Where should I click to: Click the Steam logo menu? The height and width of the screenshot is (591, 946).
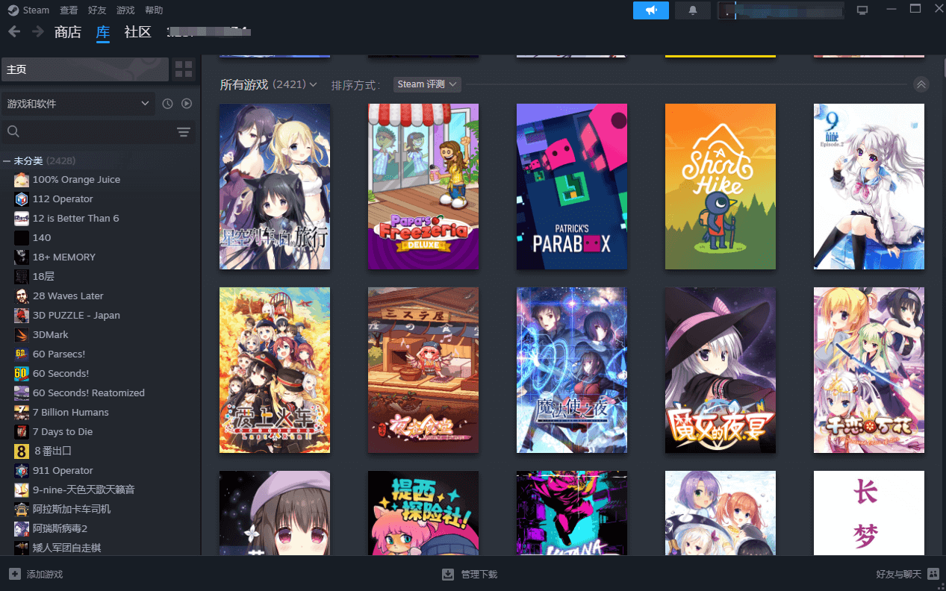tap(28, 10)
